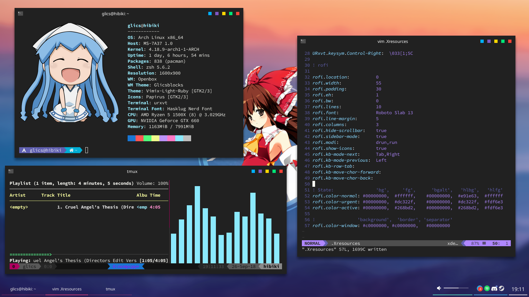Click the terminal icon in glics@hibiki window titlebar

[20, 14]
